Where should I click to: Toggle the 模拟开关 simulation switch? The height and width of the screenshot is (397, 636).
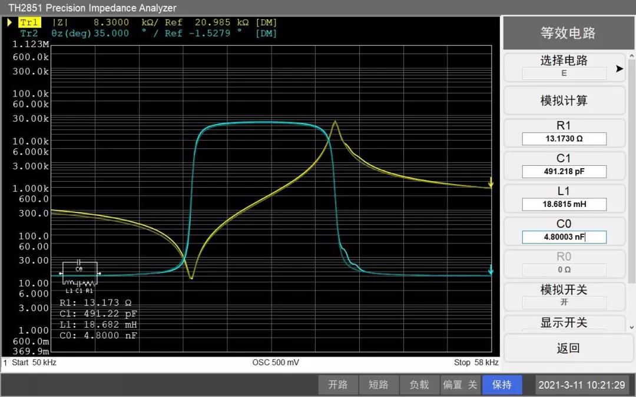[x=564, y=296]
